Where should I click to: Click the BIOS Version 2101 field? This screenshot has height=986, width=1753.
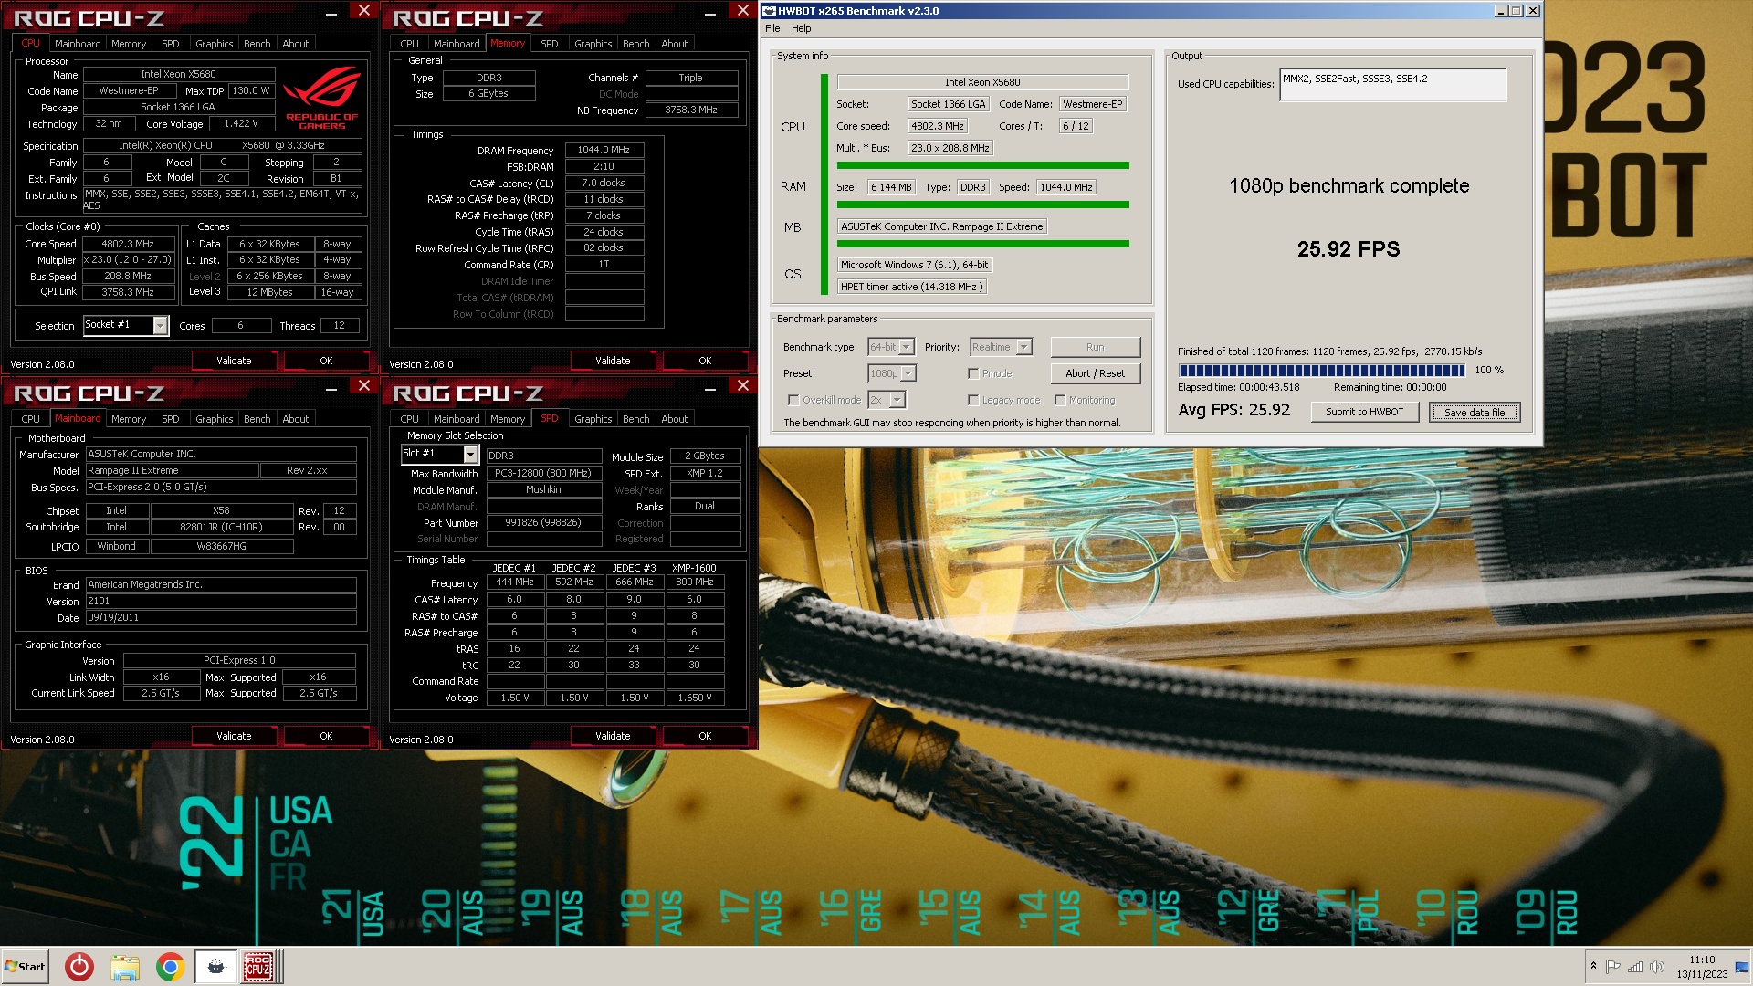[x=221, y=601]
